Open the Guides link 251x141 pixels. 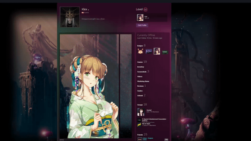[x=140, y=91]
